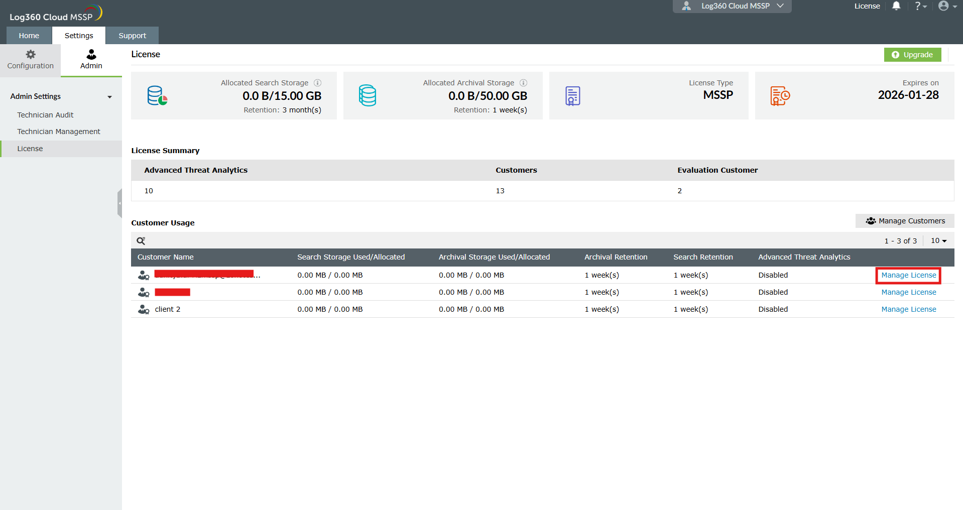Click the Admin person icon
Image resolution: width=963 pixels, height=510 pixels.
[91, 54]
